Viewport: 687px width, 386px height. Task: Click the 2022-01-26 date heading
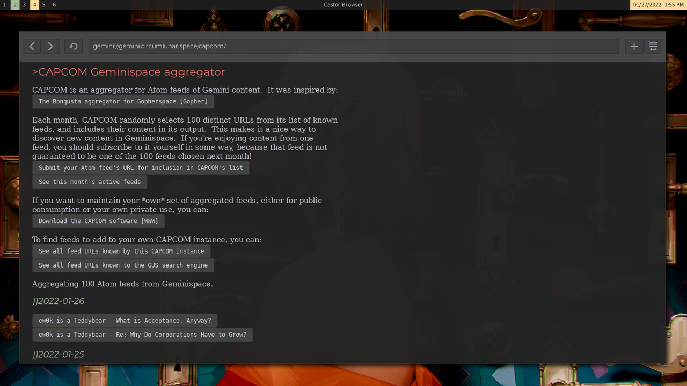(x=58, y=301)
